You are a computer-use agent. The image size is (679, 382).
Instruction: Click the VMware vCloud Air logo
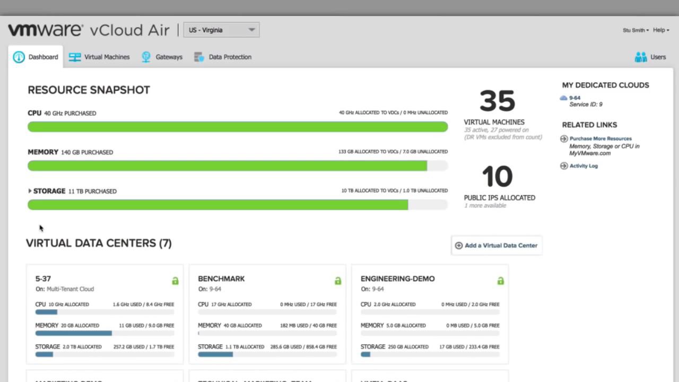coord(89,30)
